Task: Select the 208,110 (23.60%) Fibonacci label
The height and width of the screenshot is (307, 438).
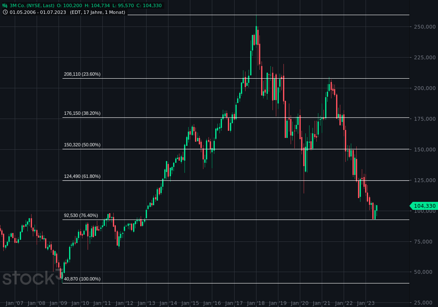Action: point(82,74)
